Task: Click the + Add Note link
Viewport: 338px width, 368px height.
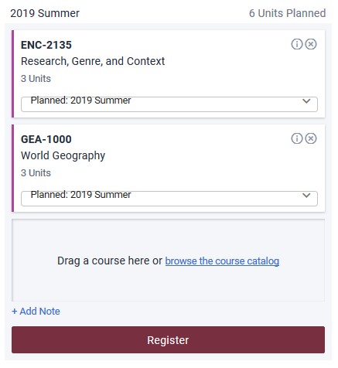Action: (x=36, y=312)
